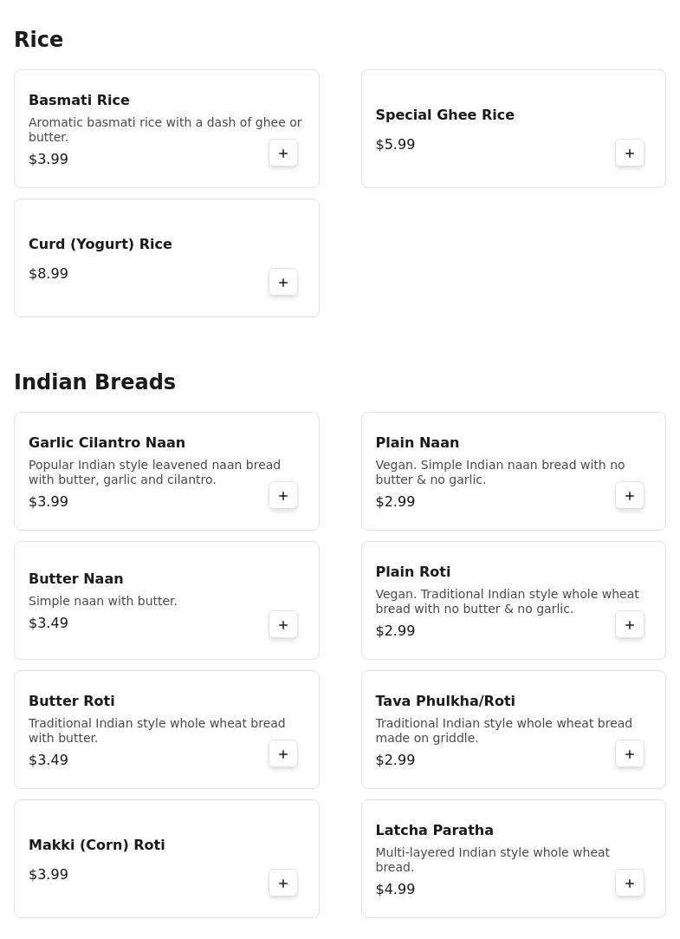Click the plus for Latcha Paratha
Image resolution: width=680 pixels, height=939 pixels.
point(630,884)
